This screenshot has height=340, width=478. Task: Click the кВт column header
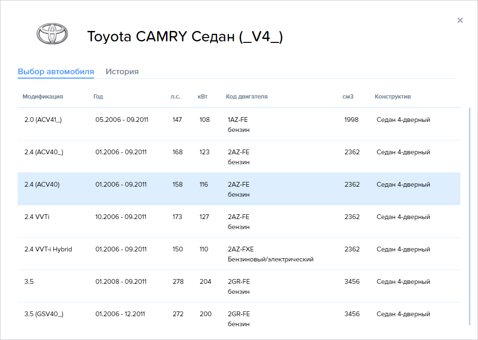tap(202, 97)
